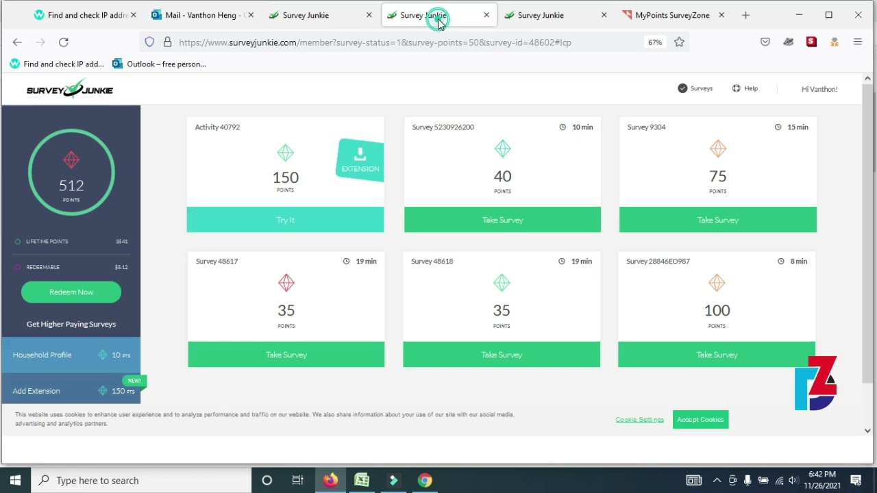This screenshot has width=877, height=493.
Task: Open a new browser tab with plus
Action: 745,15
